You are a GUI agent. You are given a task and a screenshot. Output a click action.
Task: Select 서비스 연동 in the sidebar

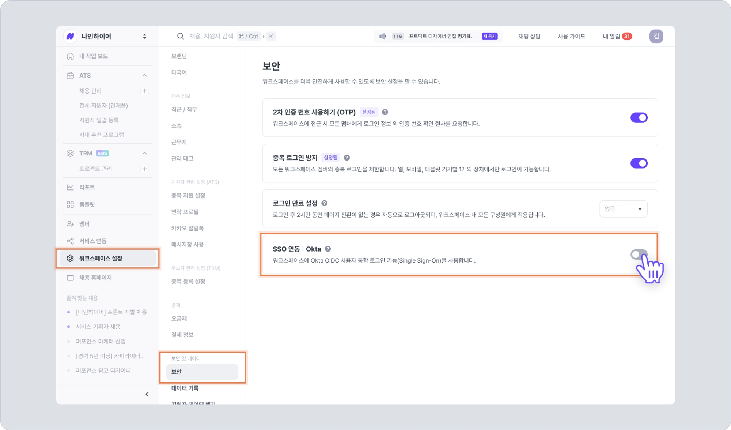[x=93, y=241]
